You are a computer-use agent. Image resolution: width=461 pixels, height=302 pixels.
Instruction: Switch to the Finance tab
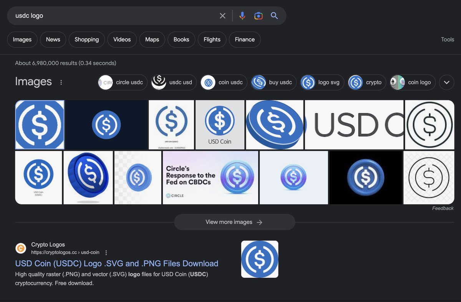[x=245, y=40]
